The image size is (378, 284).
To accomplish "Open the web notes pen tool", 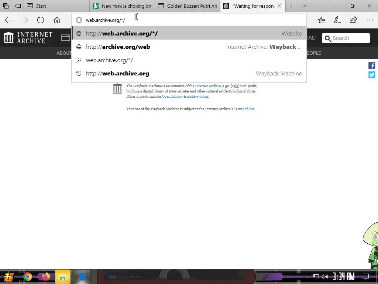I will pyautogui.click(x=337, y=20).
